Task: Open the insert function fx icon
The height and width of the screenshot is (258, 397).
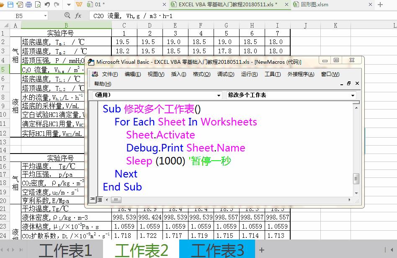Action: coord(79,15)
